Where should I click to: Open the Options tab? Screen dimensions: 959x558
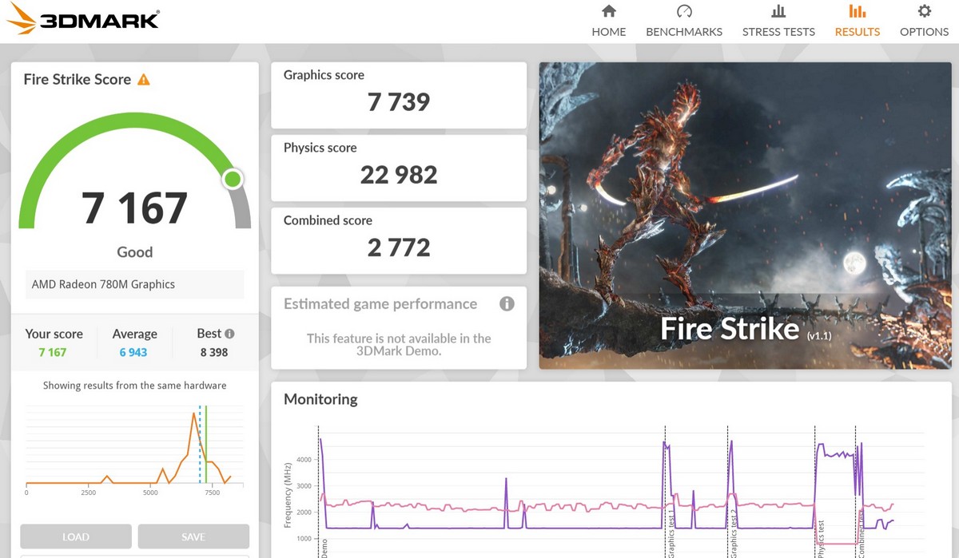(925, 22)
